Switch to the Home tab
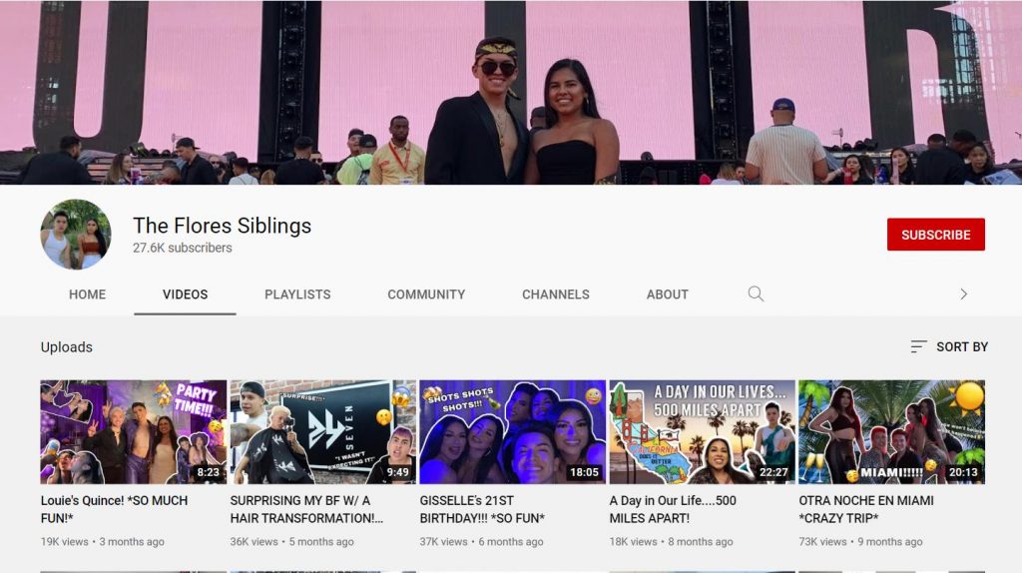1022x573 pixels. click(x=88, y=294)
